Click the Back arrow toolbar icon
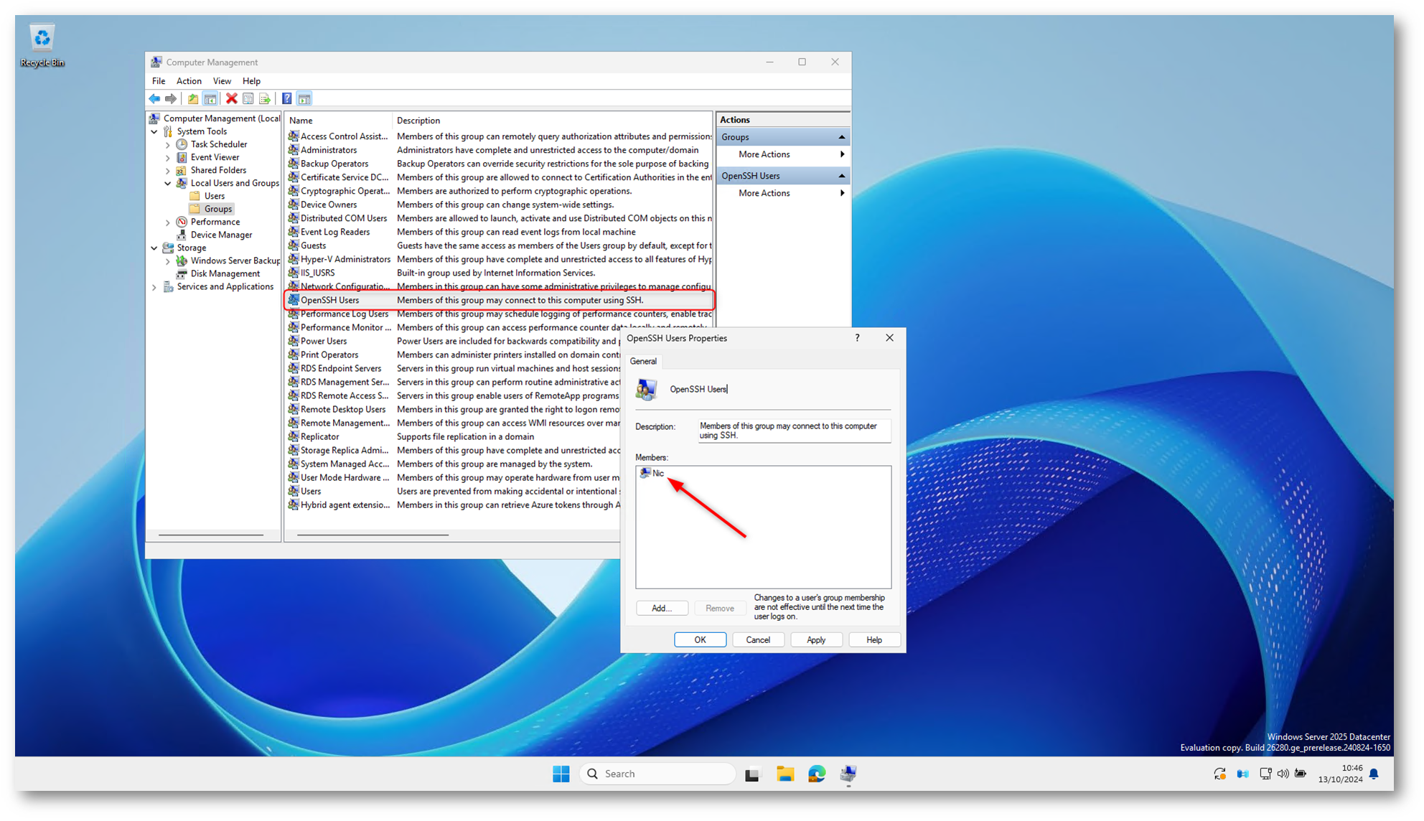Screen dimensions: 1424x821 154,99
